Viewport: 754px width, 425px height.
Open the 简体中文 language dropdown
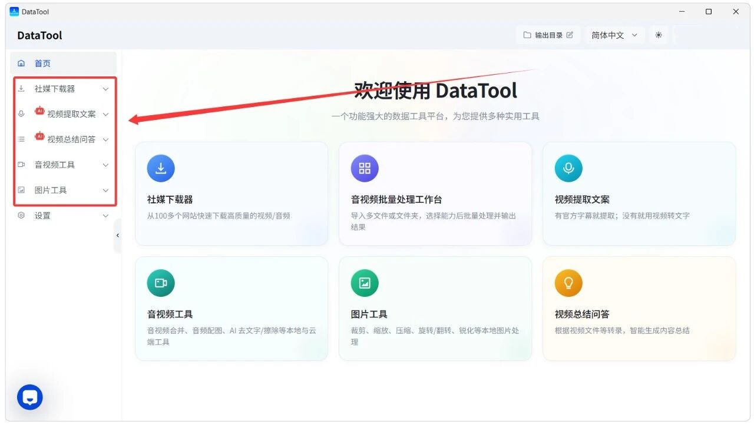(615, 35)
